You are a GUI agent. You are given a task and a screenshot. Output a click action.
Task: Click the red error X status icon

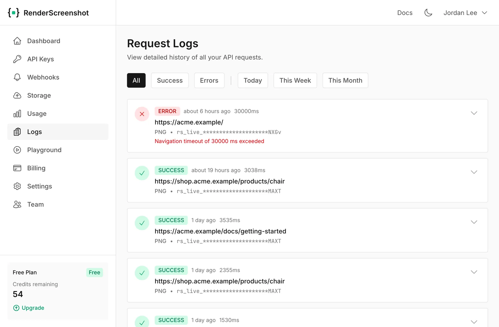tap(142, 114)
